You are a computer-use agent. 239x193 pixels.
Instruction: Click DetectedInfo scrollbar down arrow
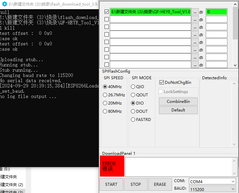click(234, 144)
